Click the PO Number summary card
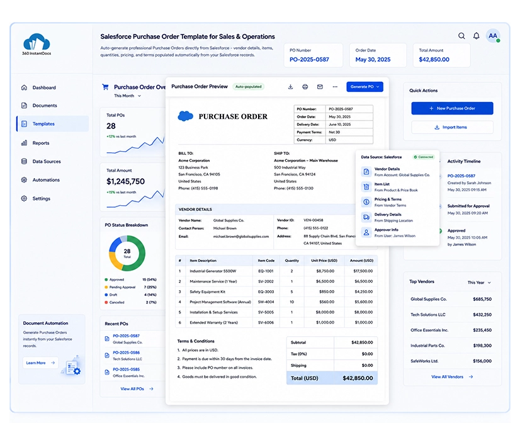 [313, 55]
